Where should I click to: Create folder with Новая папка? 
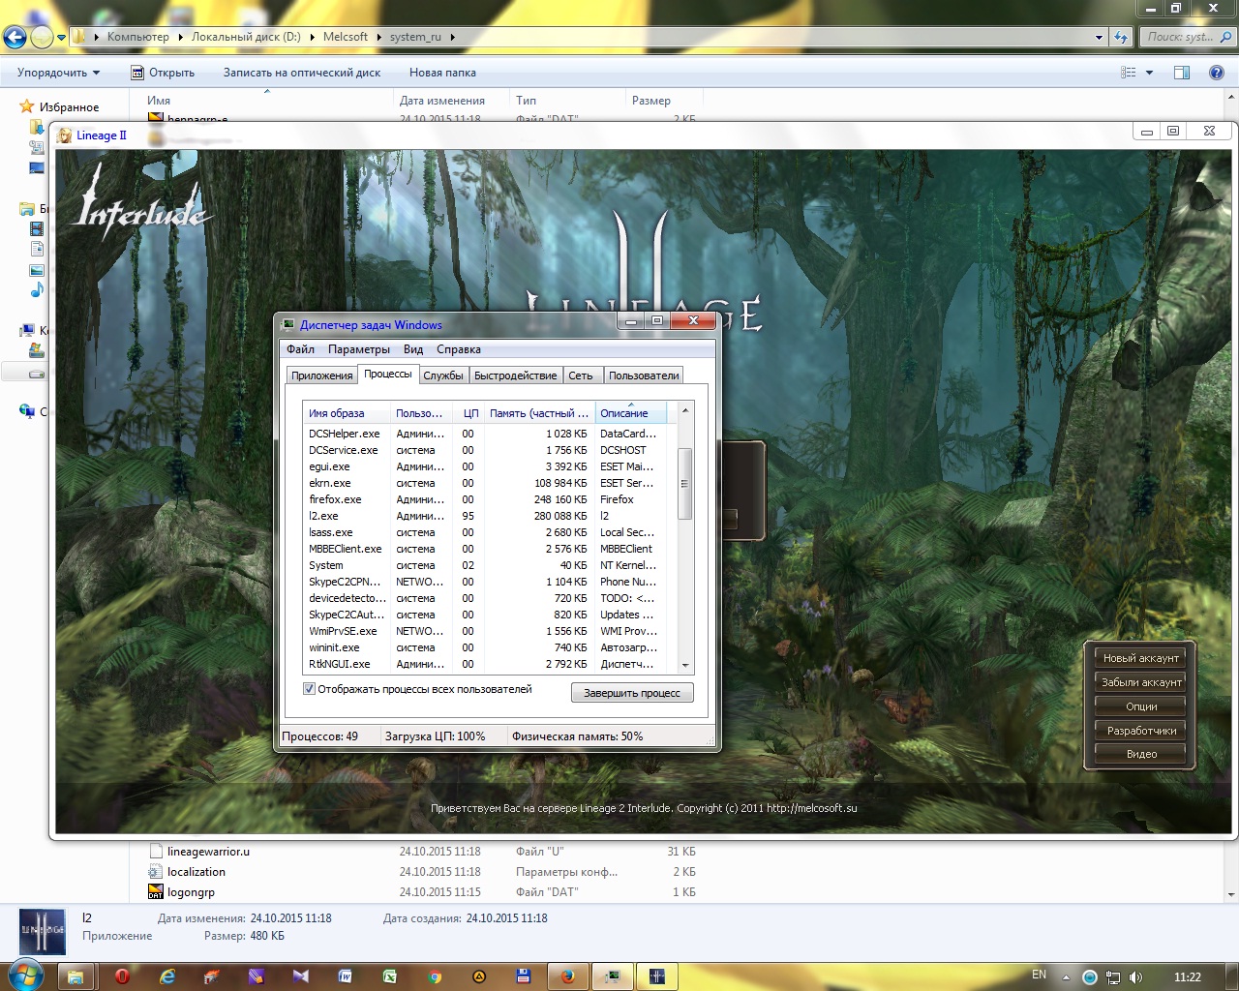click(x=442, y=73)
